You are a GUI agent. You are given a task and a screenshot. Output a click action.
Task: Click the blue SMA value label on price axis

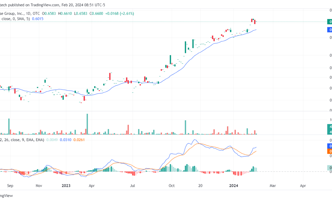(x=329, y=29)
